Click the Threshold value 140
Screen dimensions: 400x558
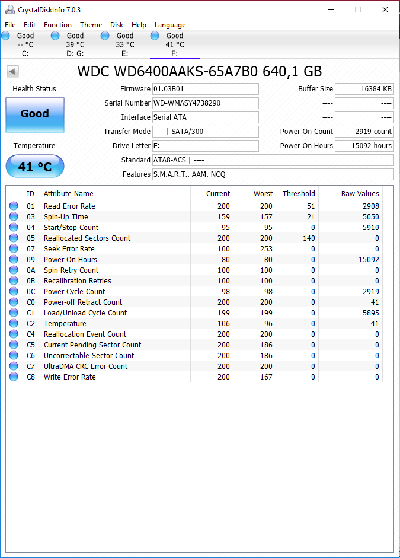(309, 238)
